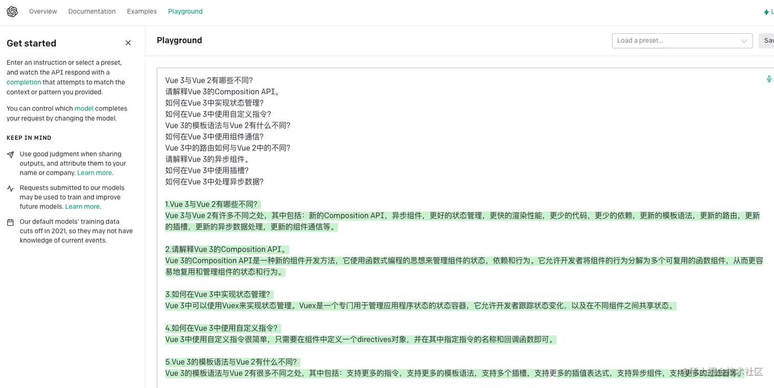Image resolution: width=774 pixels, height=388 pixels.
Task: Click the prompt line '如何在Vue 3中使用自定义指令?'
Action: [x=218, y=114]
